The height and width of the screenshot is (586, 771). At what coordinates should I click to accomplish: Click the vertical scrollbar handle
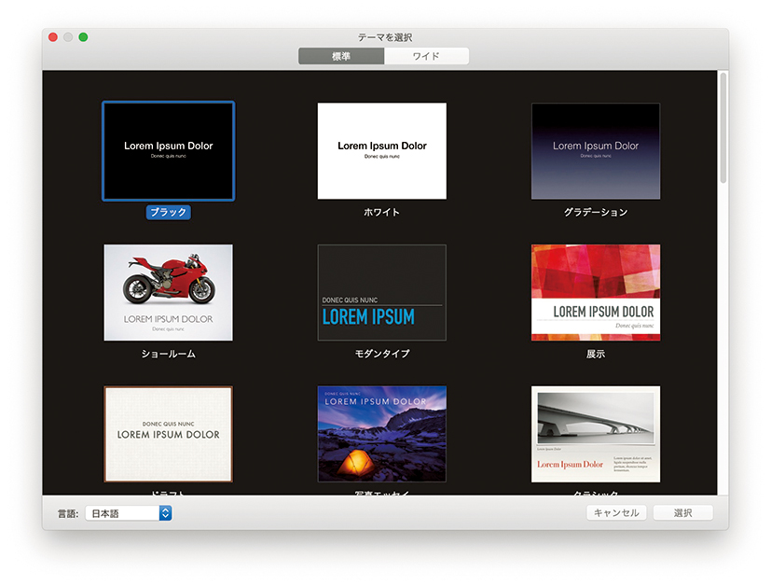click(723, 126)
